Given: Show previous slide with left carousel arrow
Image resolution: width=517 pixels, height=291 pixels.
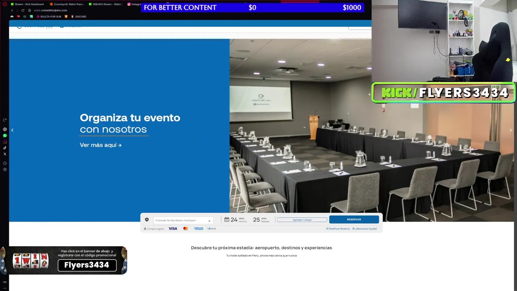Looking at the screenshot, I should (12, 130).
